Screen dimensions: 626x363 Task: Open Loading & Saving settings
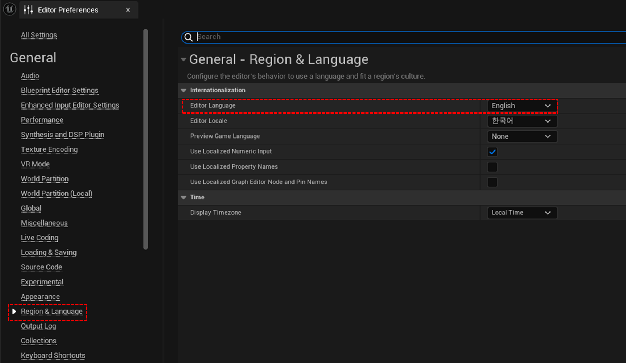point(49,252)
